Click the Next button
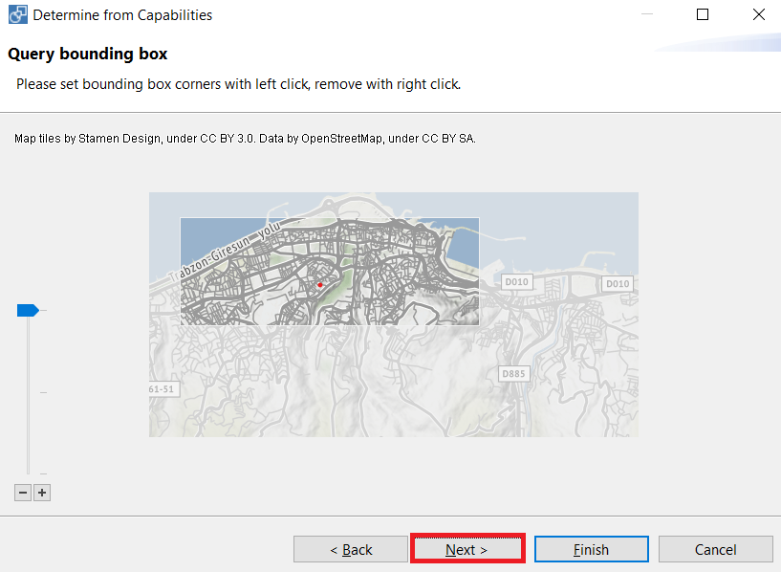This screenshot has width=781, height=572. pyautogui.click(x=467, y=549)
